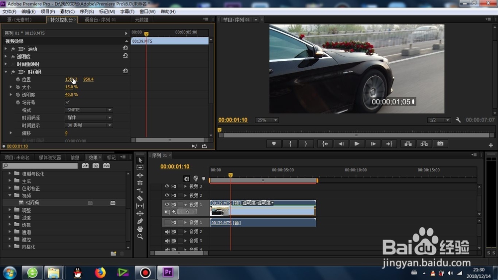Collapse the Video effects folder
The height and width of the screenshot is (280, 498).
(9, 195)
